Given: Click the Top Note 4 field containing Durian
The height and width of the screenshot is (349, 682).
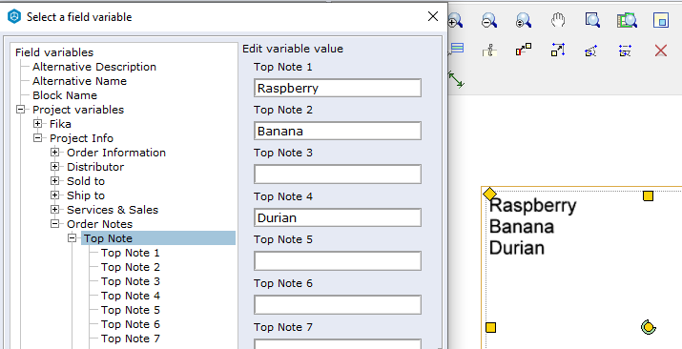Looking at the screenshot, I should tap(338, 217).
